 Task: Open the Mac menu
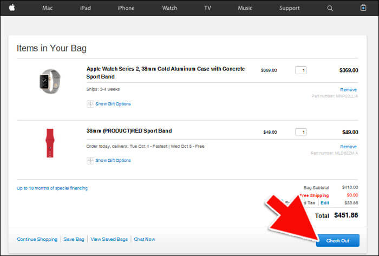point(48,8)
